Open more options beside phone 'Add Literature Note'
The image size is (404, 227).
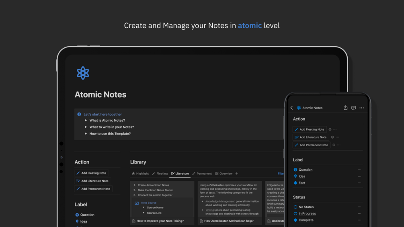[x=337, y=137]
